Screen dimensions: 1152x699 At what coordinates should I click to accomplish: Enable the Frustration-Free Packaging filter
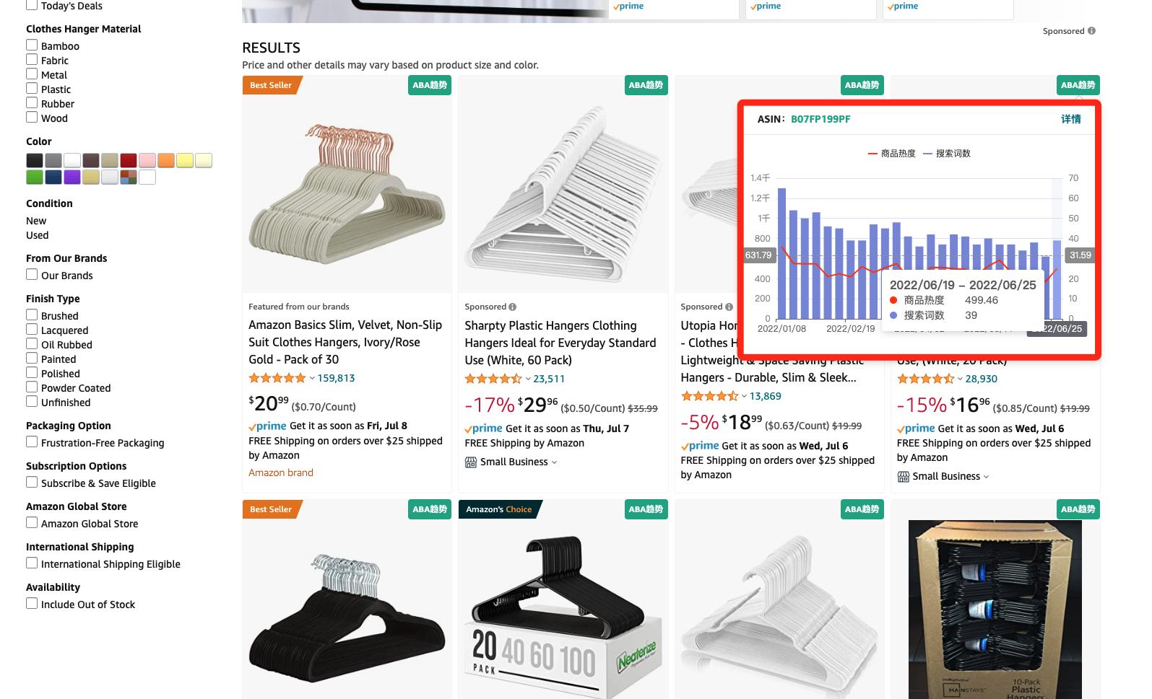[32, 442]
